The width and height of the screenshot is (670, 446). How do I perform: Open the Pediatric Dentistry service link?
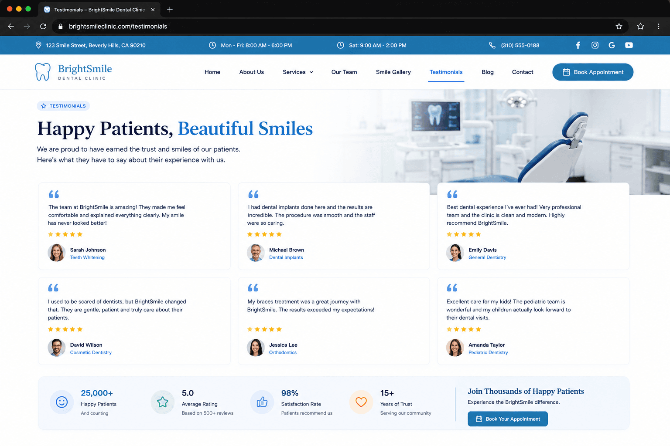pos(488,352)
